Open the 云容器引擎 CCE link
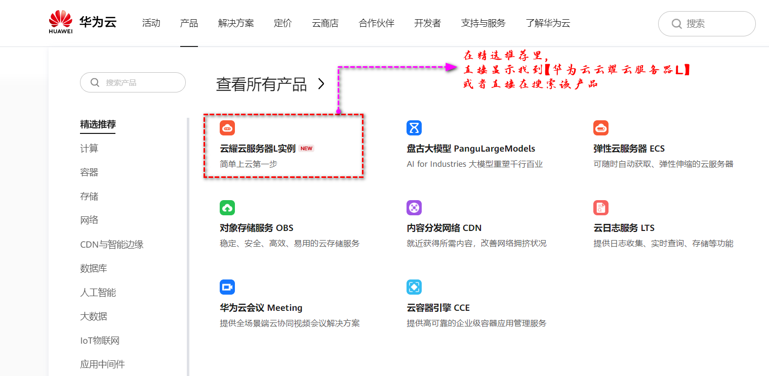 point(438,308)
